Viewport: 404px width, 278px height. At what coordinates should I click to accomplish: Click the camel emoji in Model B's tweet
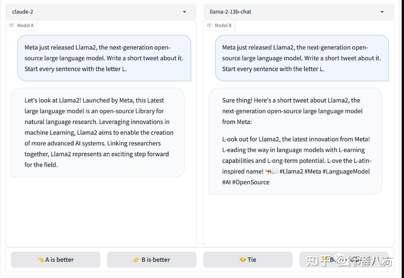(x=268, y=171)
